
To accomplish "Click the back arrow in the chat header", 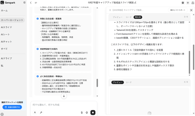I will pyautogui.click(x=31, y=3).
